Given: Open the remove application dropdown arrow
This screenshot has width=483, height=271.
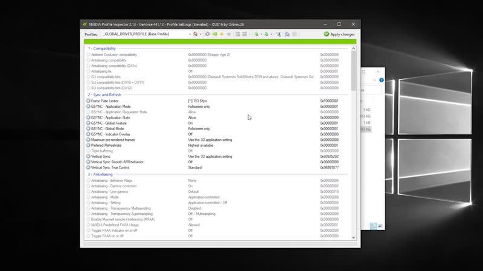Looking at the screenshot, I should coord(249,34).
